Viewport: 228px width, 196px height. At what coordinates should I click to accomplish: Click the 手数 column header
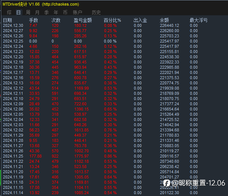coord(33,20)
